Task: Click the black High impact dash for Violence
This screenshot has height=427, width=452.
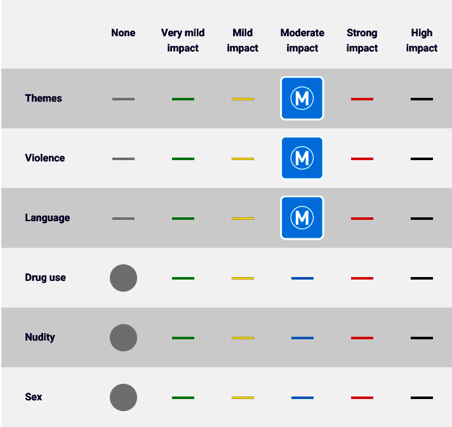Action: 422,159
